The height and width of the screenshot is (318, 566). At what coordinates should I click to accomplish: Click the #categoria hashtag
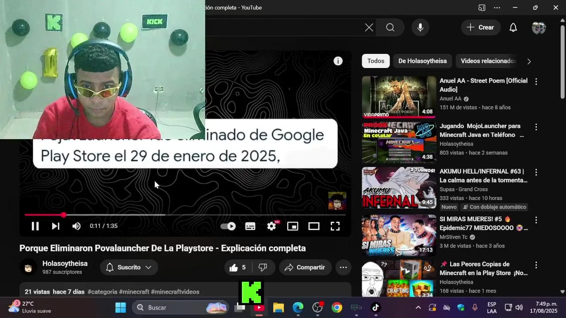pyautogui.click(x=103, y=292)
